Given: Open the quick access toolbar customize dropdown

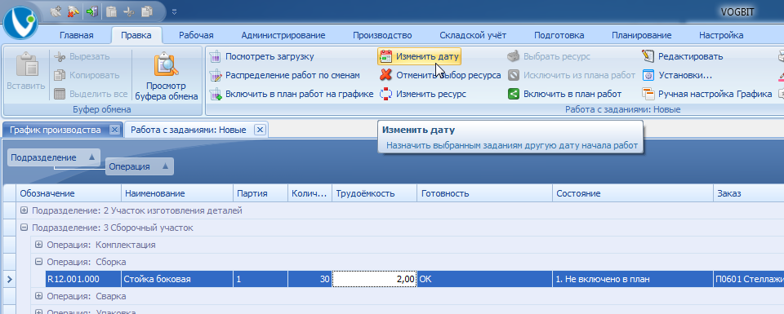Looking at the screenshot, I should [x=175, y=11].
